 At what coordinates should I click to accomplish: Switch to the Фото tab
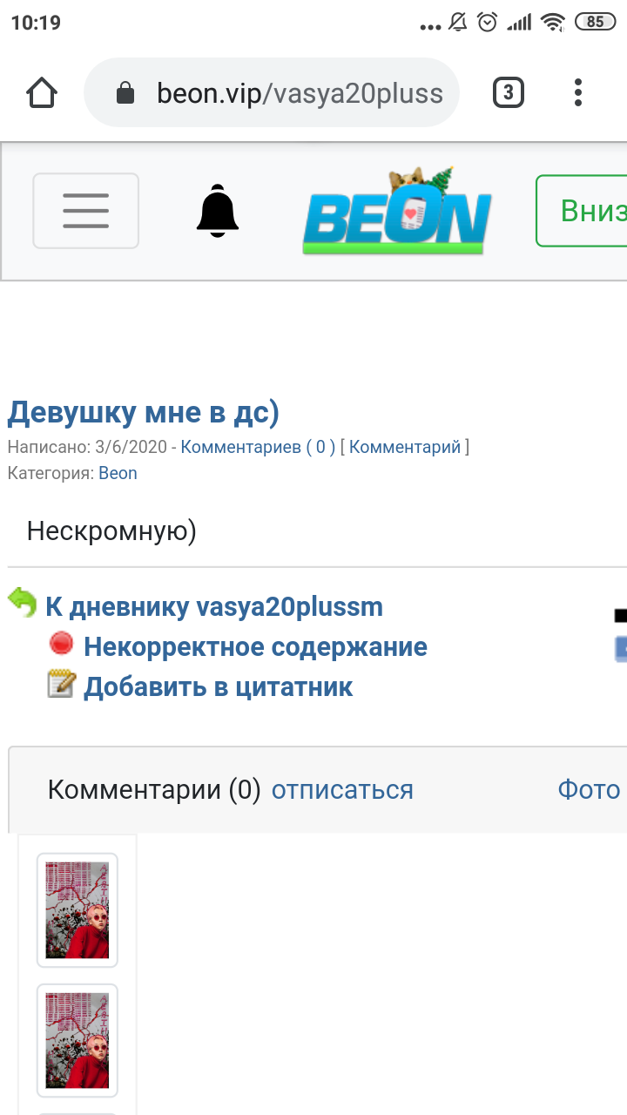[x=589, y=789]
